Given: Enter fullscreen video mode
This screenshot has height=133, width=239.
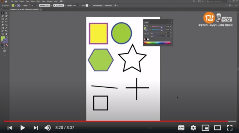Looking at the screenshot, I should pos(229,128).
